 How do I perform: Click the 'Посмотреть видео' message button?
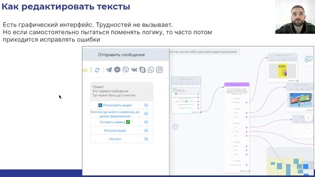click(x=115, y=105)
